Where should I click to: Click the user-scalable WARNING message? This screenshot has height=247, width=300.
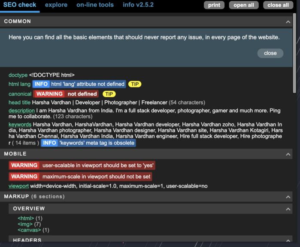pyautogui.click(x=82, y=166)
